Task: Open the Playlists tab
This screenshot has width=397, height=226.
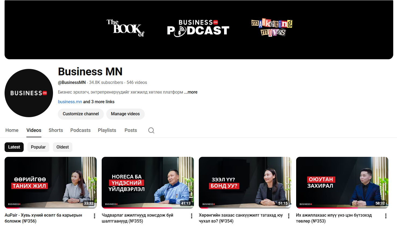Action: point(107,130)
